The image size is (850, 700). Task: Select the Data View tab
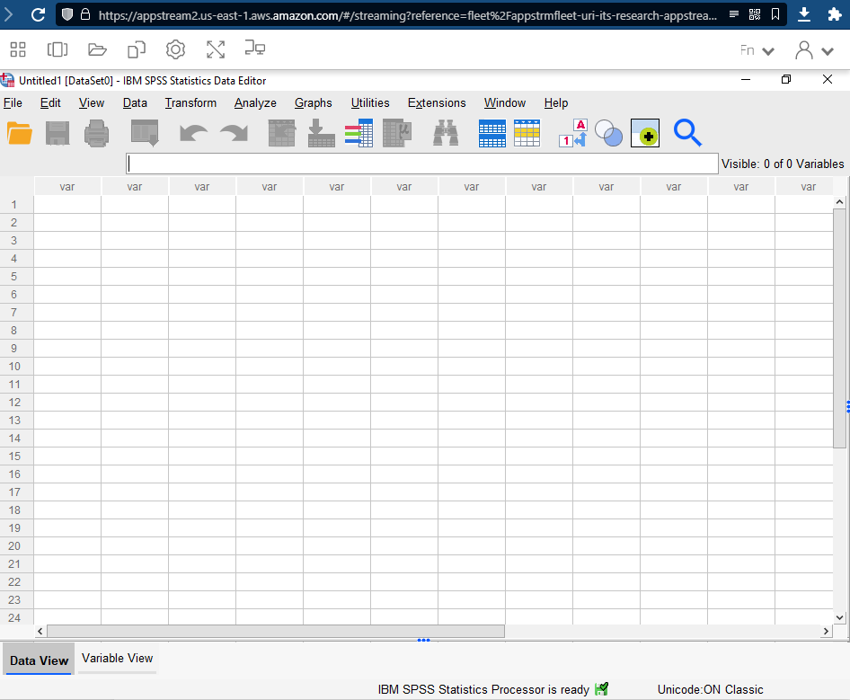click(39, 660)
